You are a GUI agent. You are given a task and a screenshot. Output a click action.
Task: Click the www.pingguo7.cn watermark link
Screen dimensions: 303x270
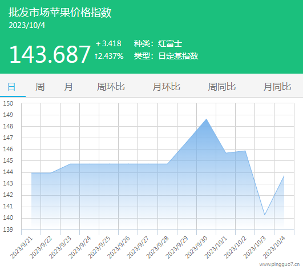click(280, 264)
